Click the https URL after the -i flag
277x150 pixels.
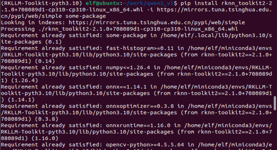214,9
